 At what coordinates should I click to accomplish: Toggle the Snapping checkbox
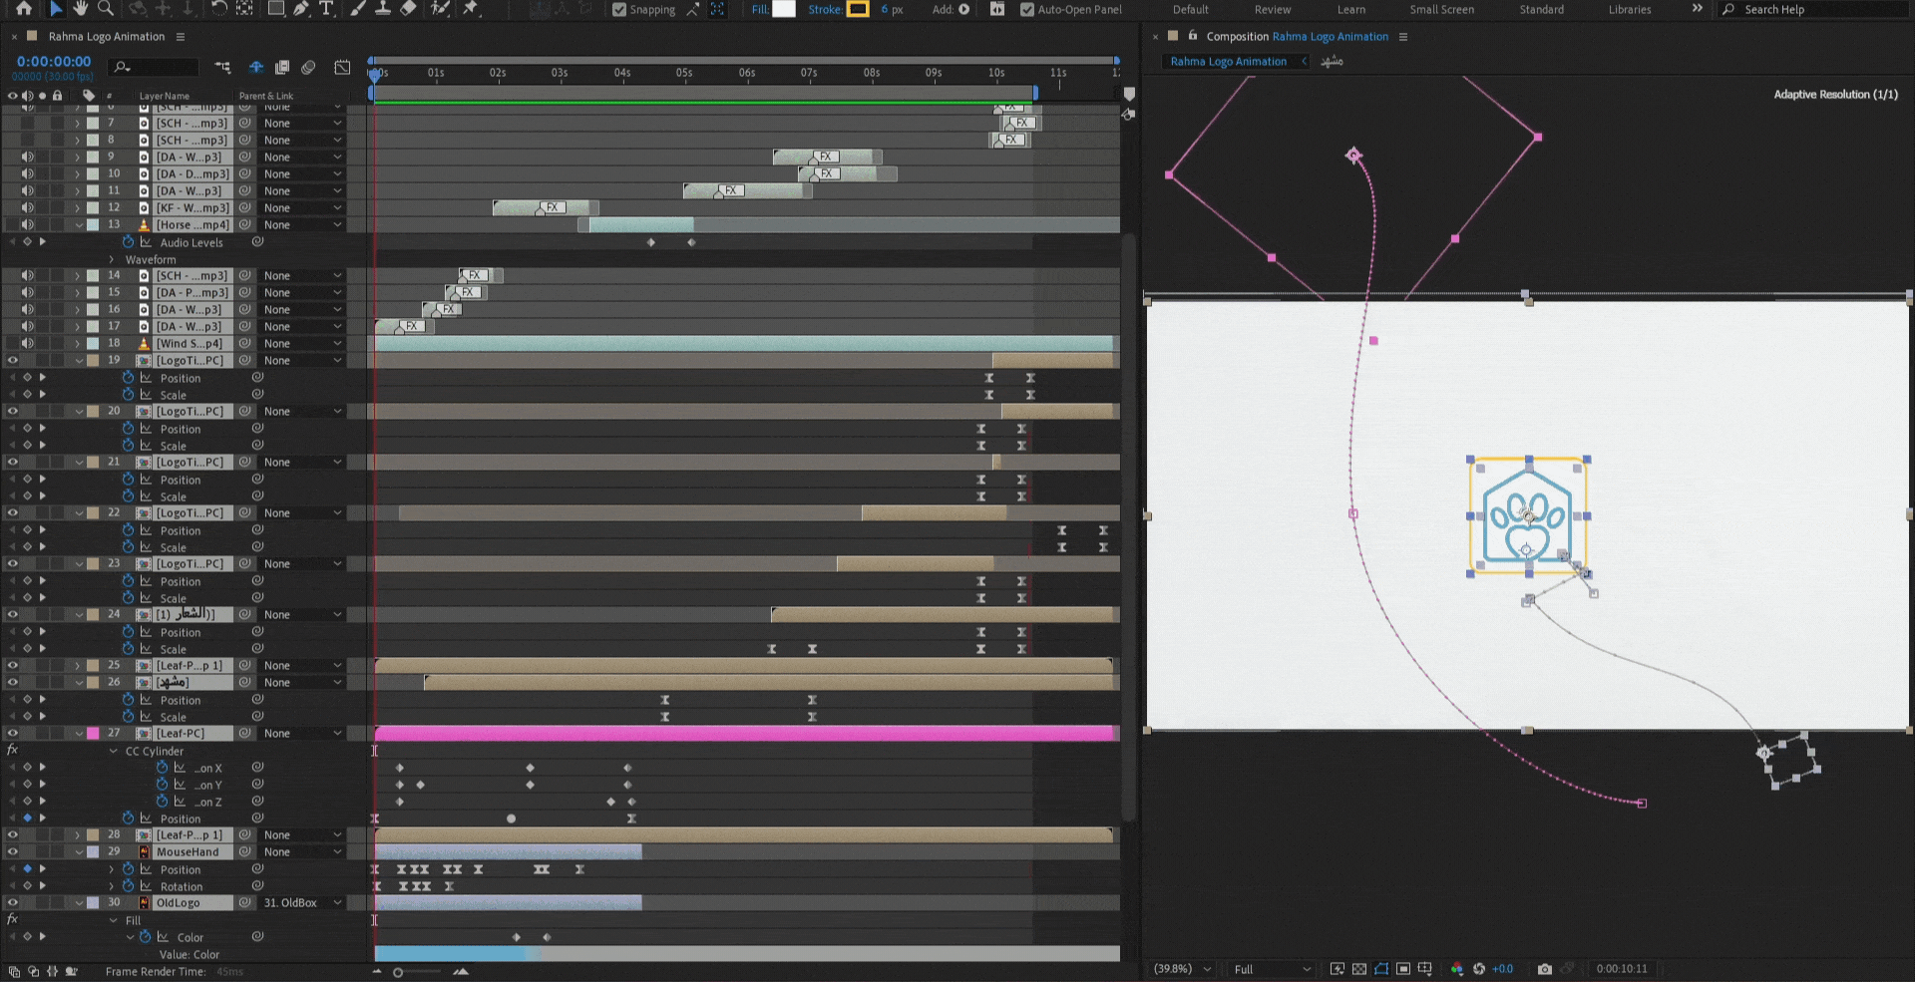tap(619, 9)
